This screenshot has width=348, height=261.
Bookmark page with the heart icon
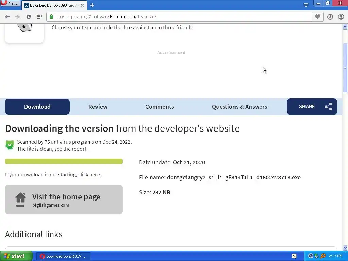coord(318,17)
